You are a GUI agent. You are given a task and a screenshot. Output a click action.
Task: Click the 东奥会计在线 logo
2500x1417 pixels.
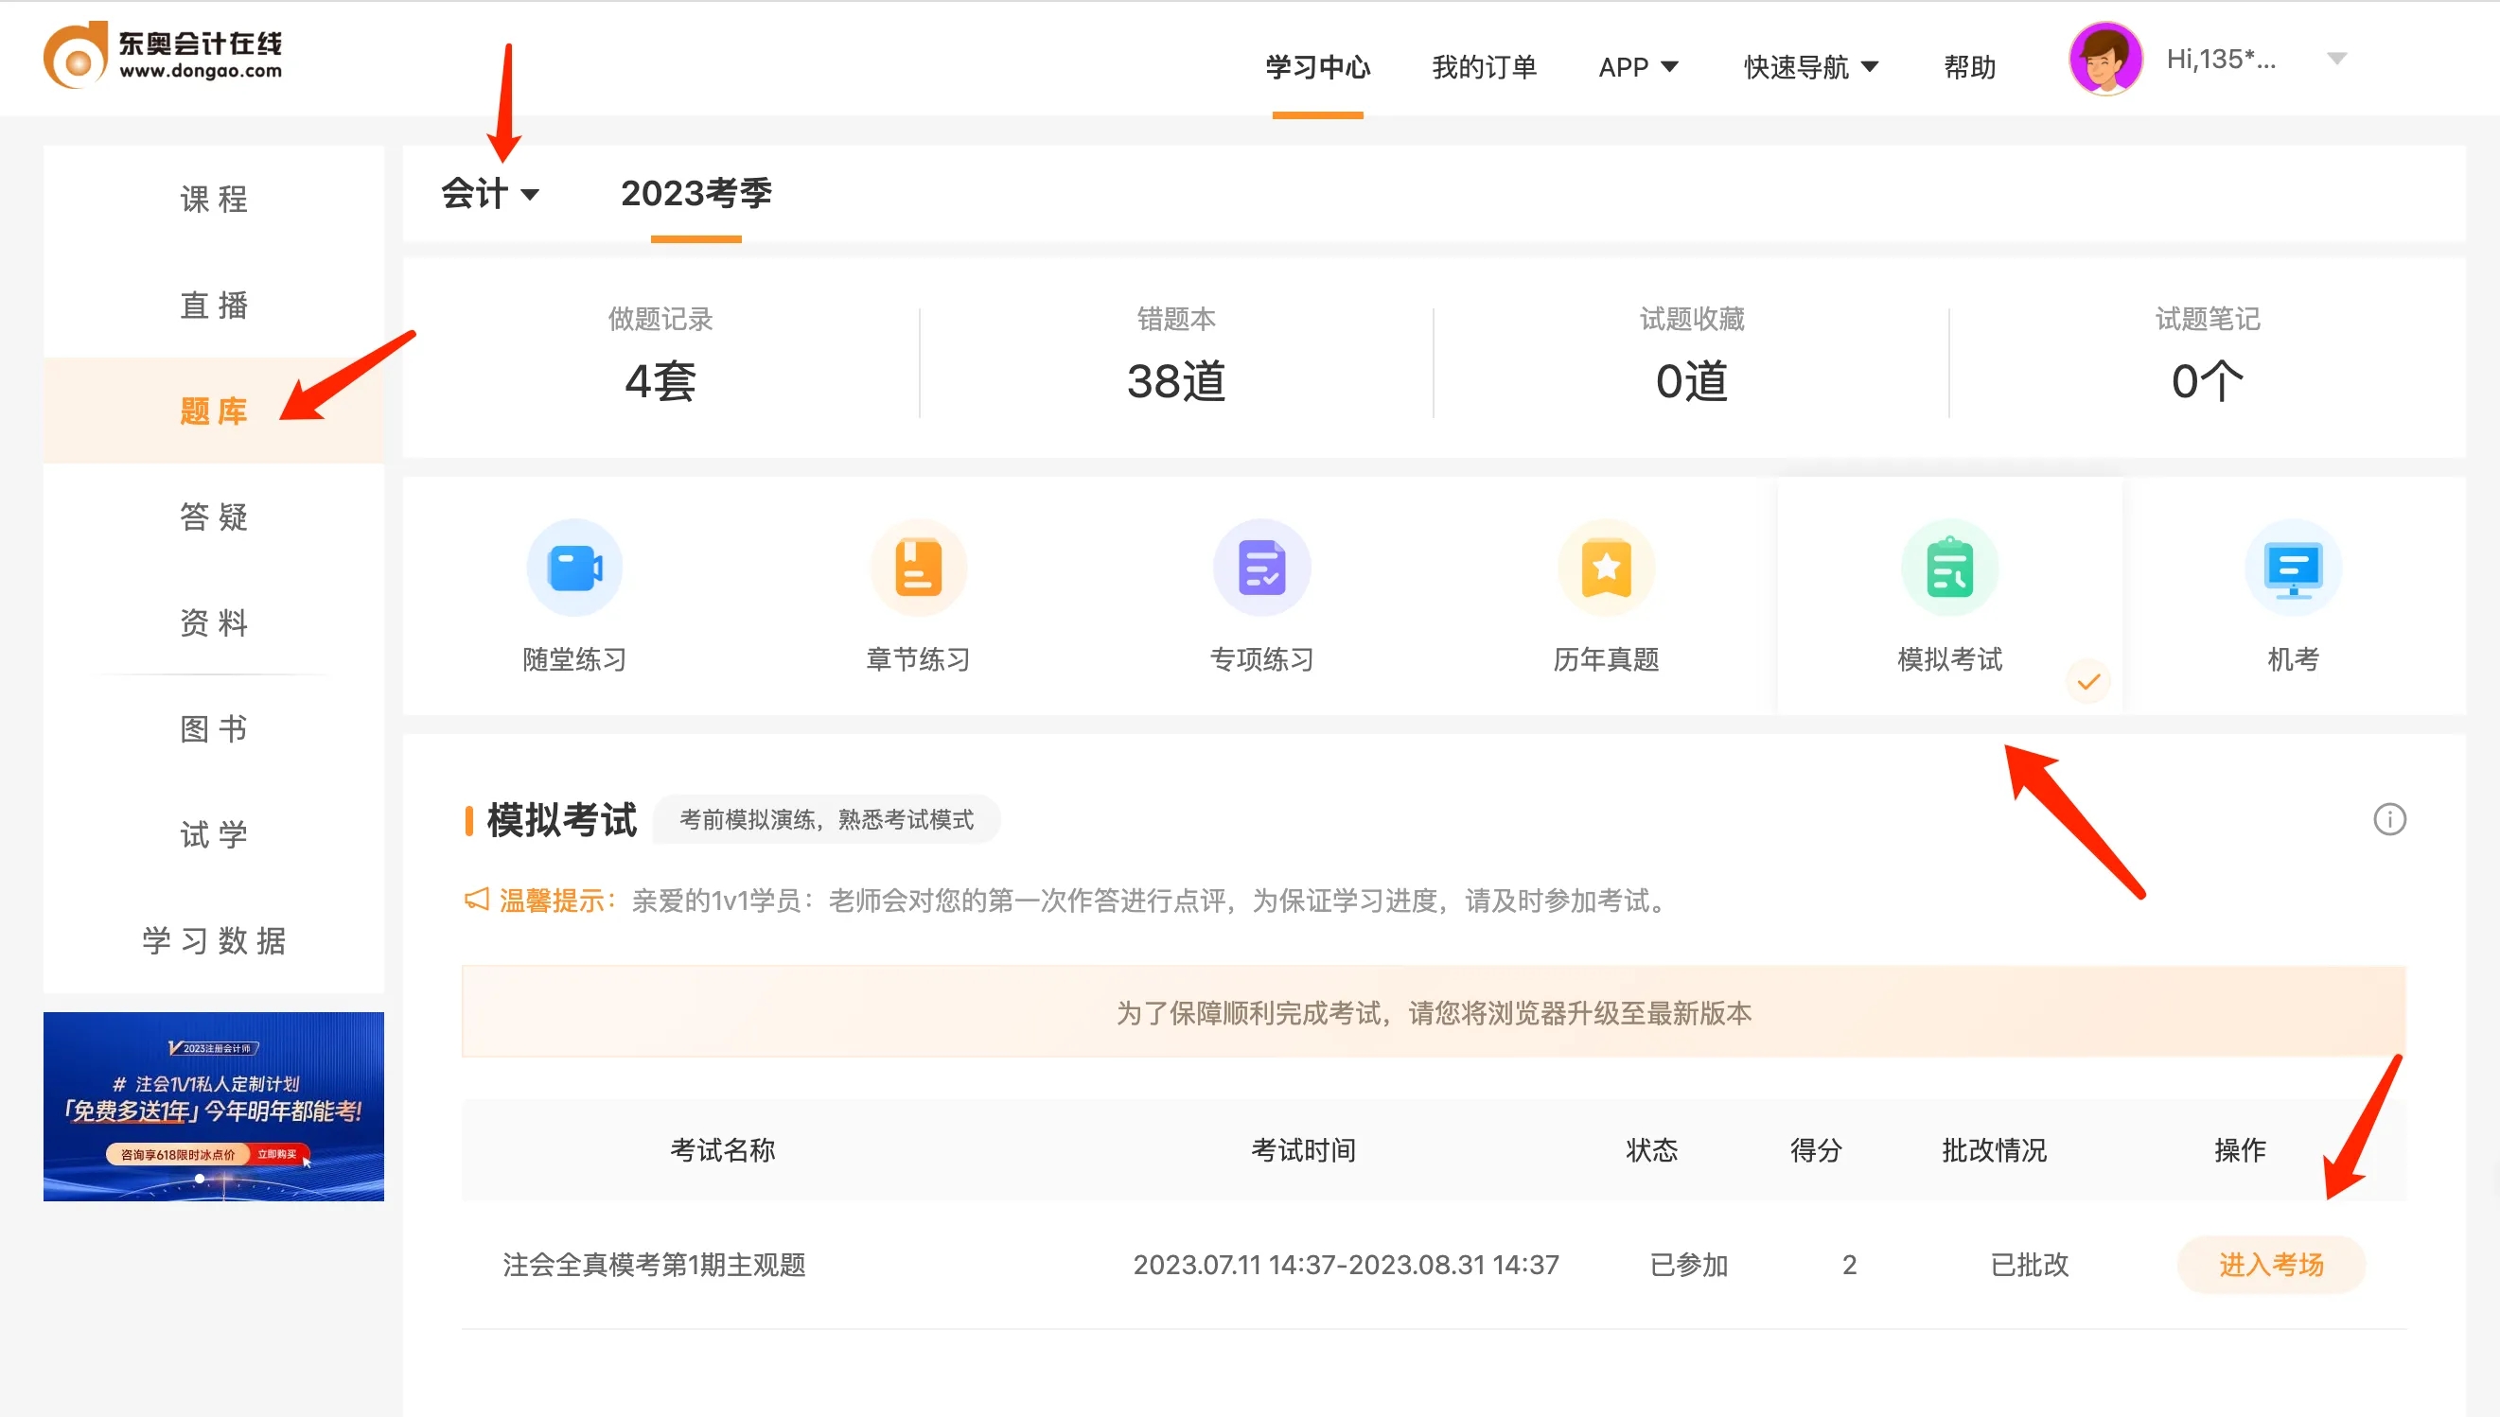164,56
